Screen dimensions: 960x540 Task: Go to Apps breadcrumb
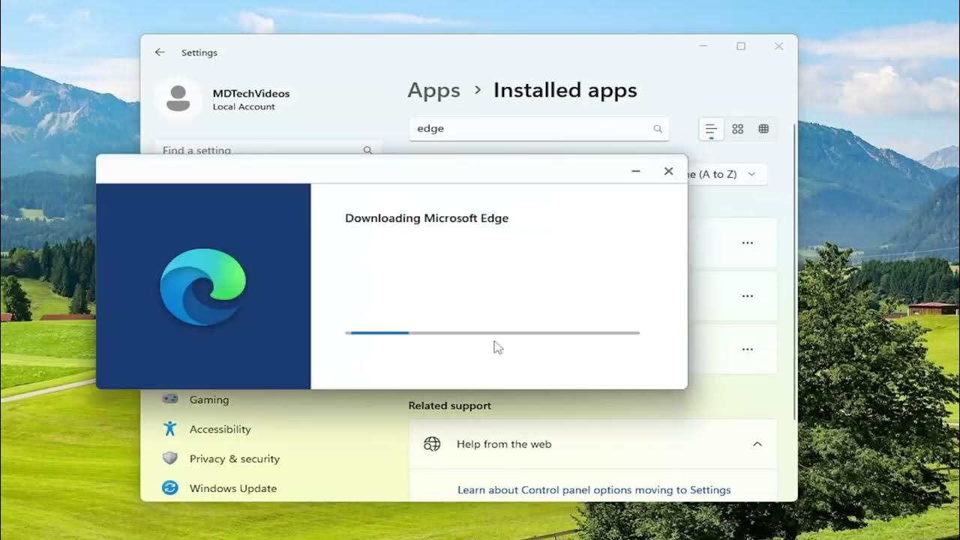(433, 91)
